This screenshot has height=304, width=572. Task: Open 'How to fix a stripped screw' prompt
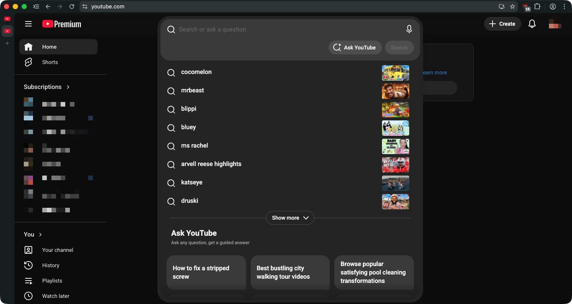click(x=206, y=272)
